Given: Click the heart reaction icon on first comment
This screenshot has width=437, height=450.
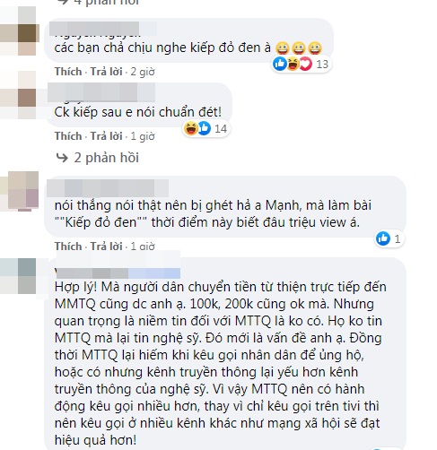Looking at the screenshot, I should pos(305,64).
